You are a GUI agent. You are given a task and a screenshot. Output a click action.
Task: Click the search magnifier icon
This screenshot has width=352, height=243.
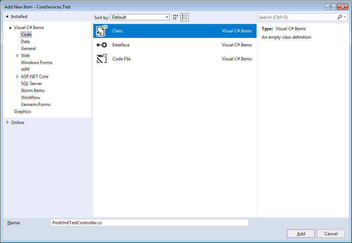340,17
